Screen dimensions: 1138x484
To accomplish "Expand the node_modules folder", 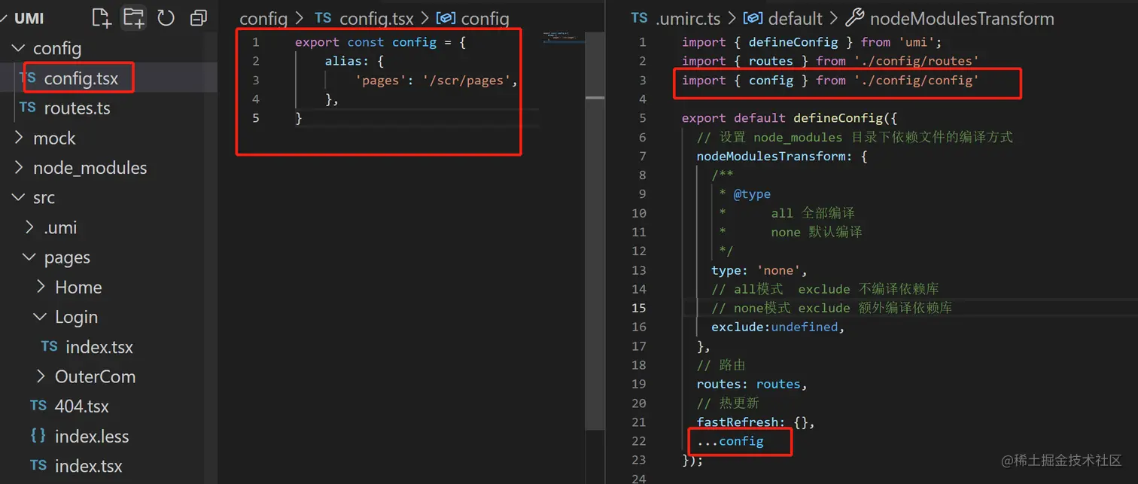I will coord(18,168).
